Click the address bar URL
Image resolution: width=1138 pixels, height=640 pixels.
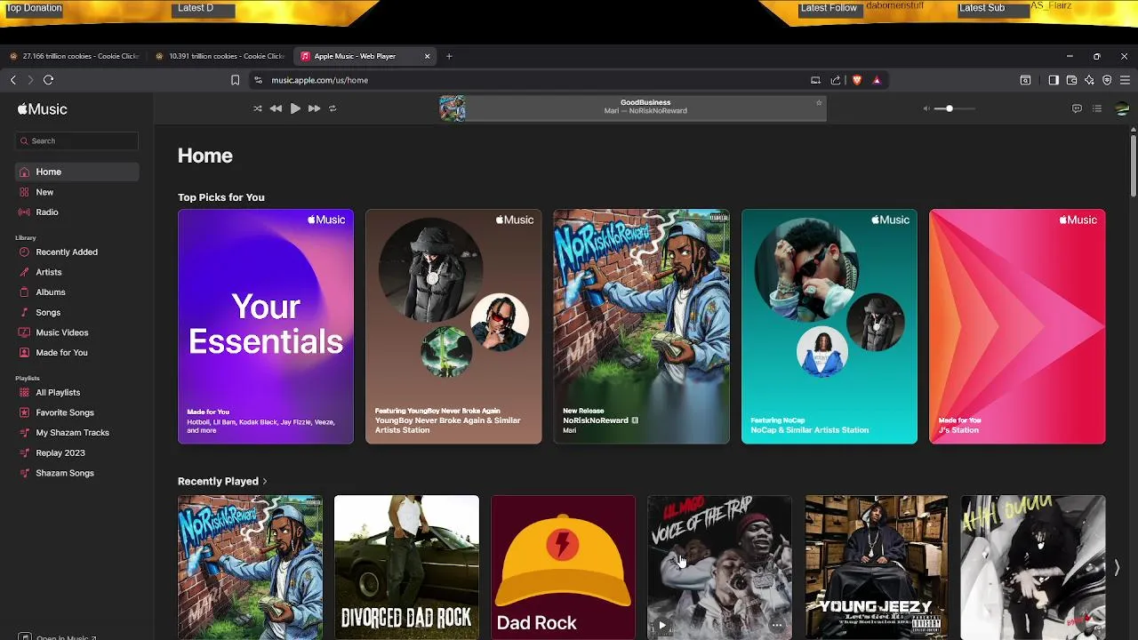(320, 80)
